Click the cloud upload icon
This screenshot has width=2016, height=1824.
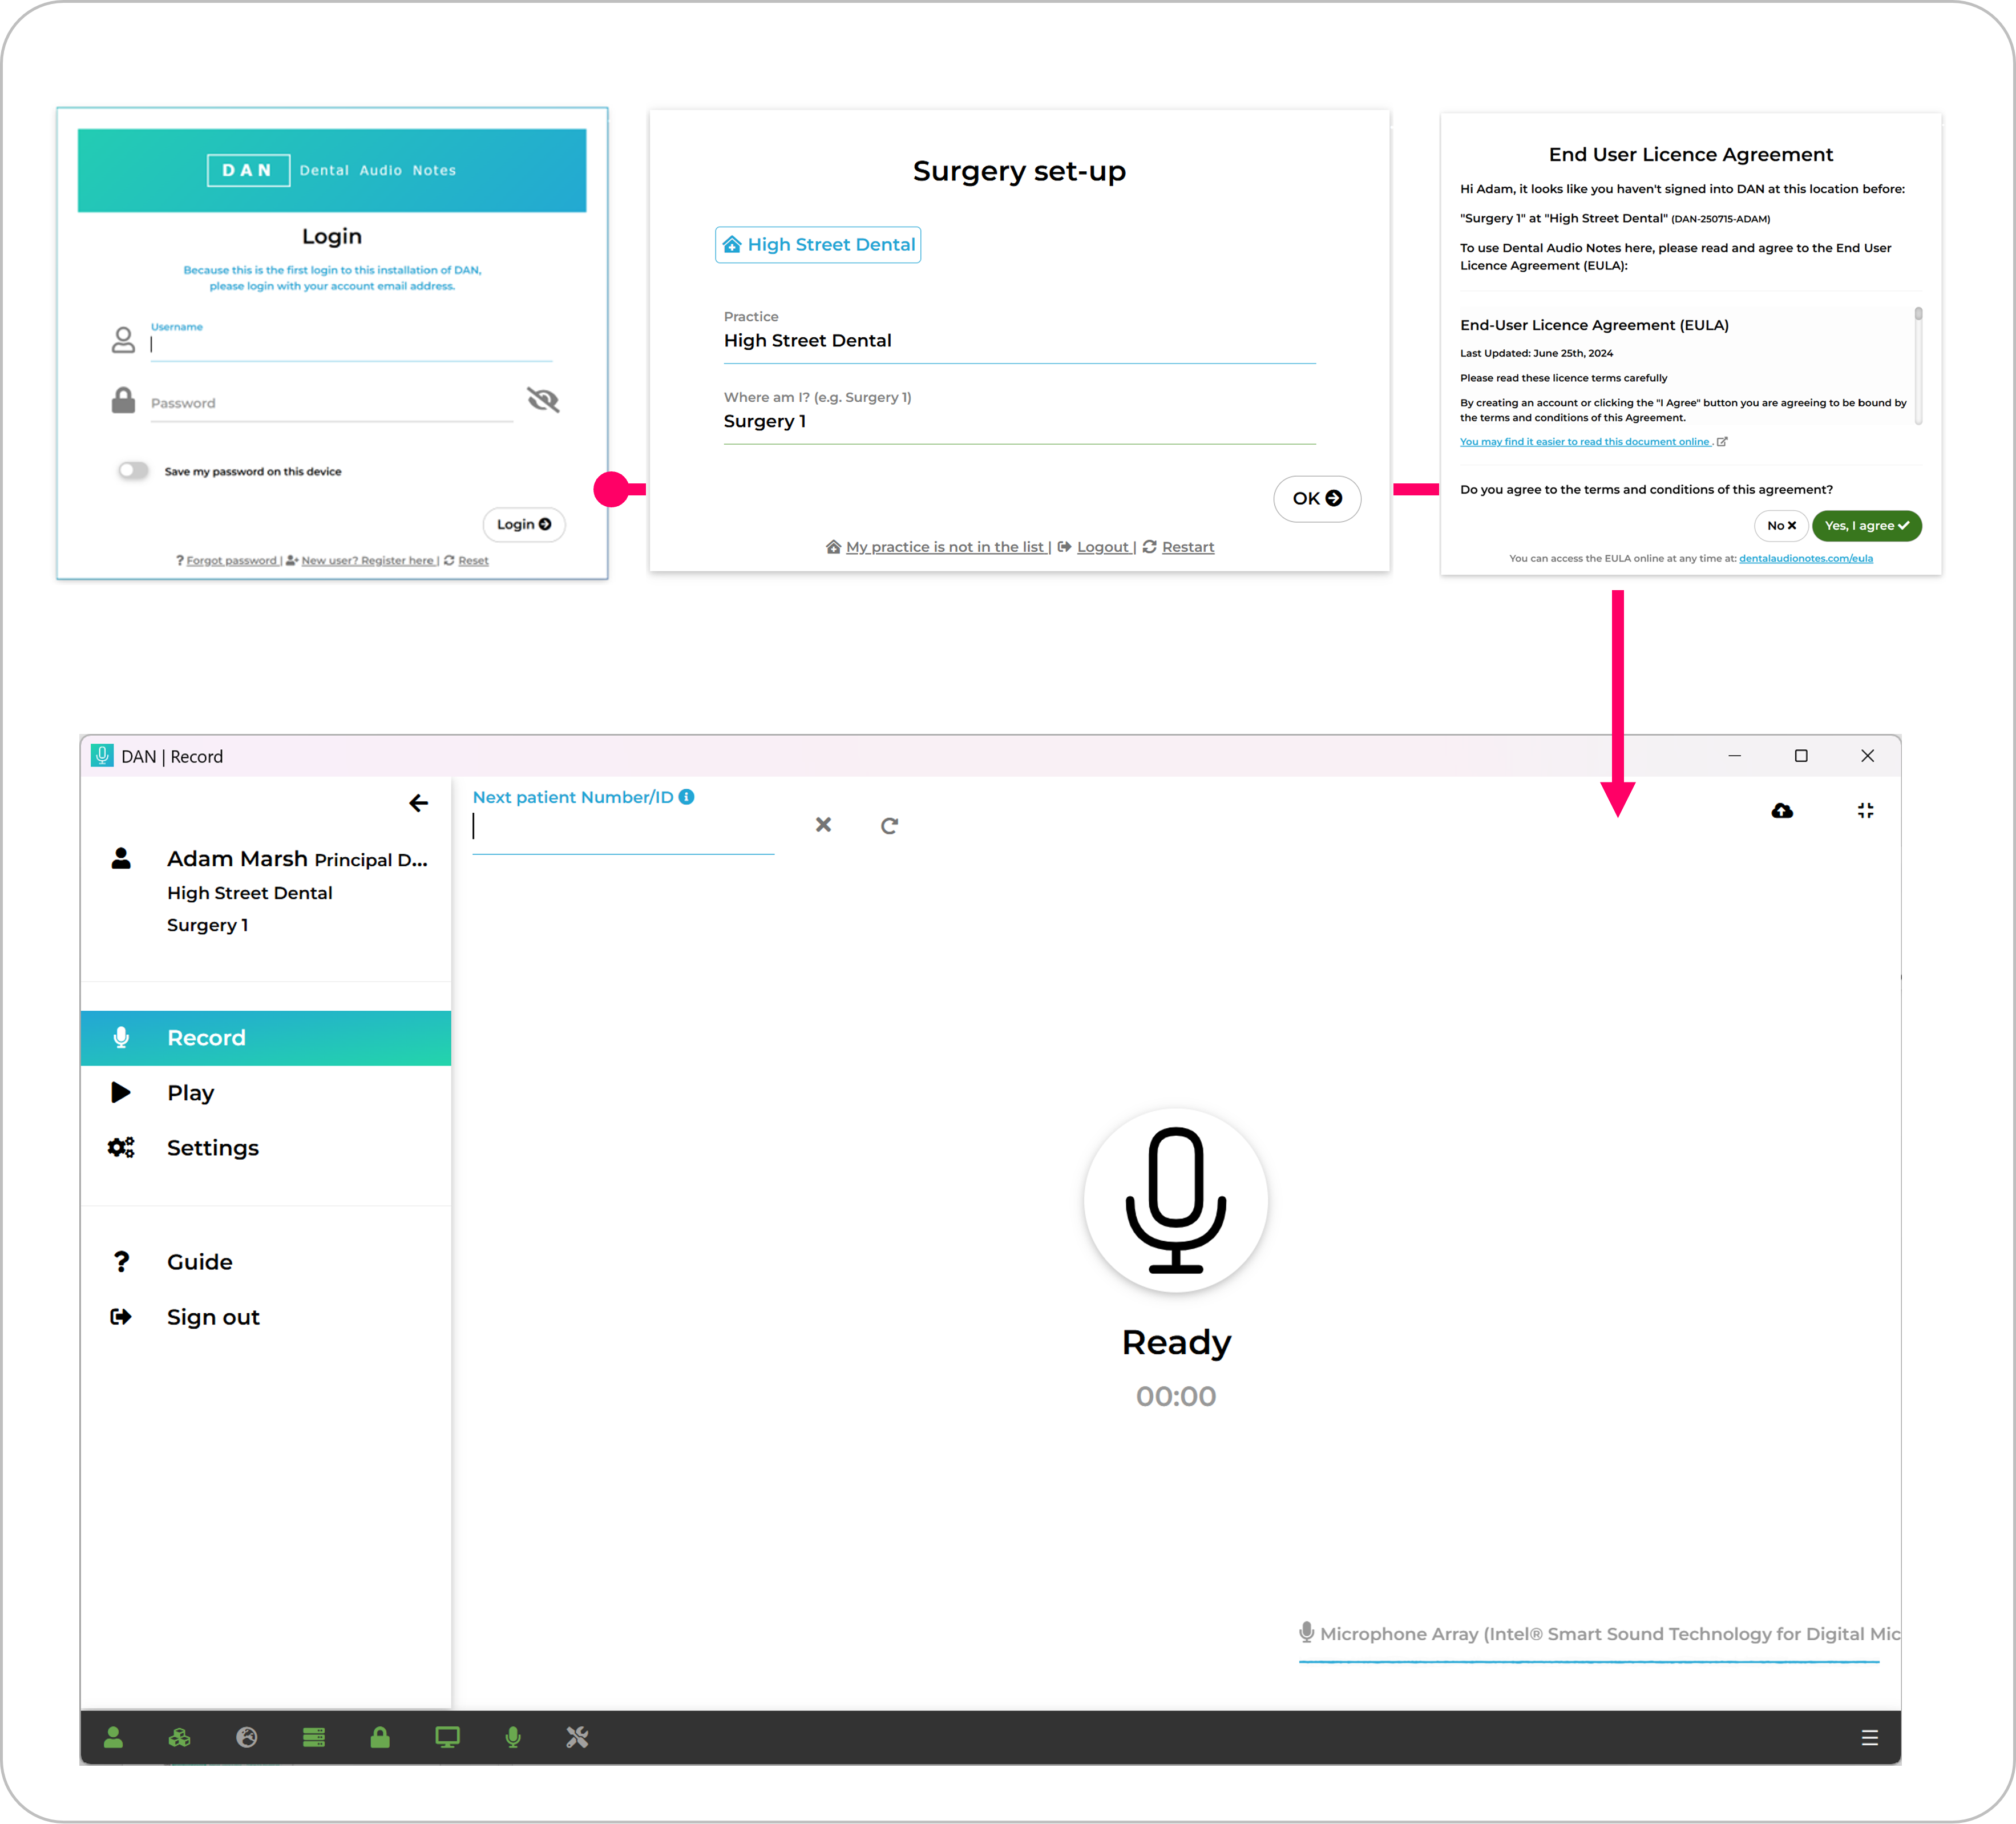(x=1782, y=811)
